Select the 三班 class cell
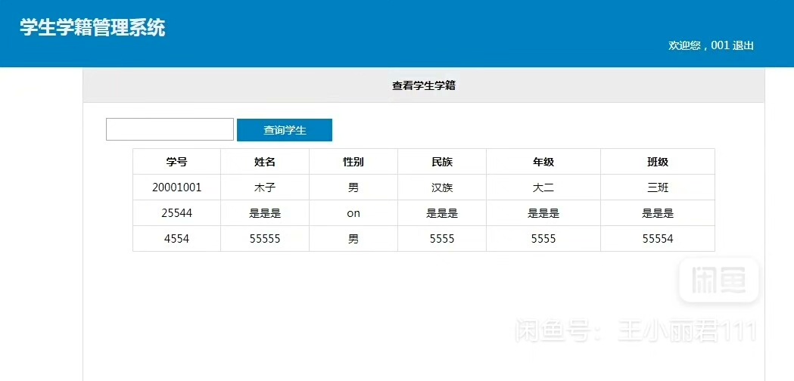This screenshot has height=381, width=794. pyautogui.click(x=658, y=187)
